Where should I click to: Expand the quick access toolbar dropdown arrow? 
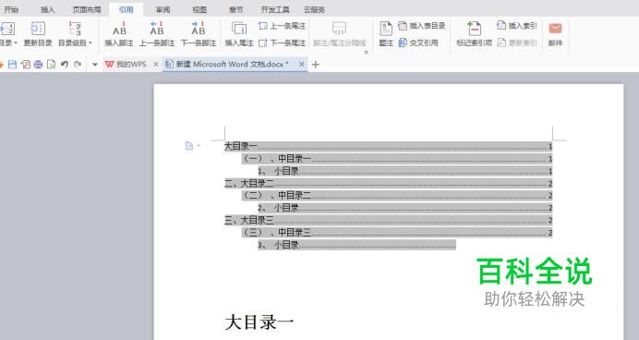click(95, 65)
